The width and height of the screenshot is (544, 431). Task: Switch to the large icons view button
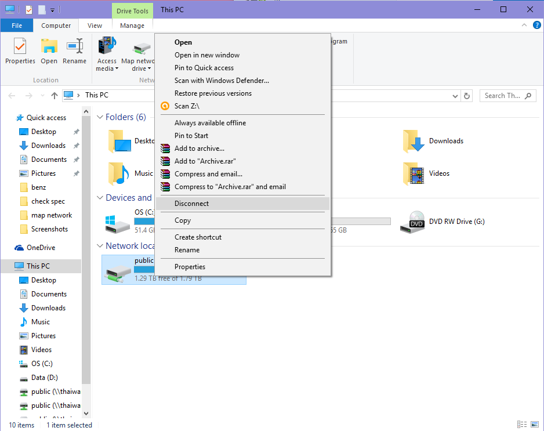(535, 424)
